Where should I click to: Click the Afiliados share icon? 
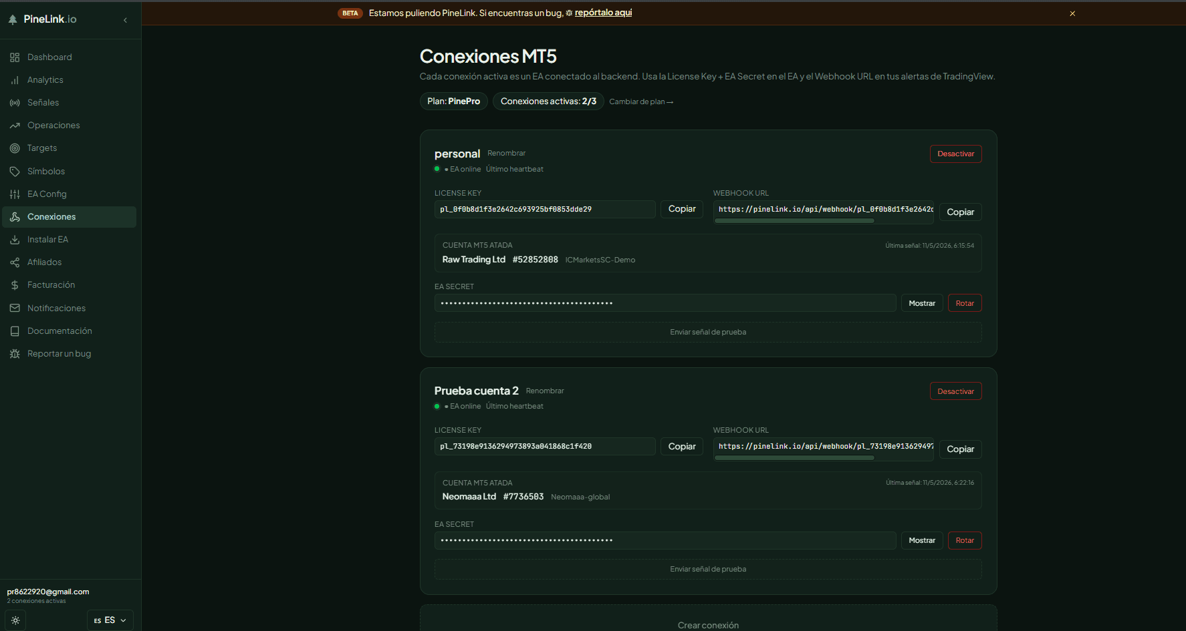15,262
